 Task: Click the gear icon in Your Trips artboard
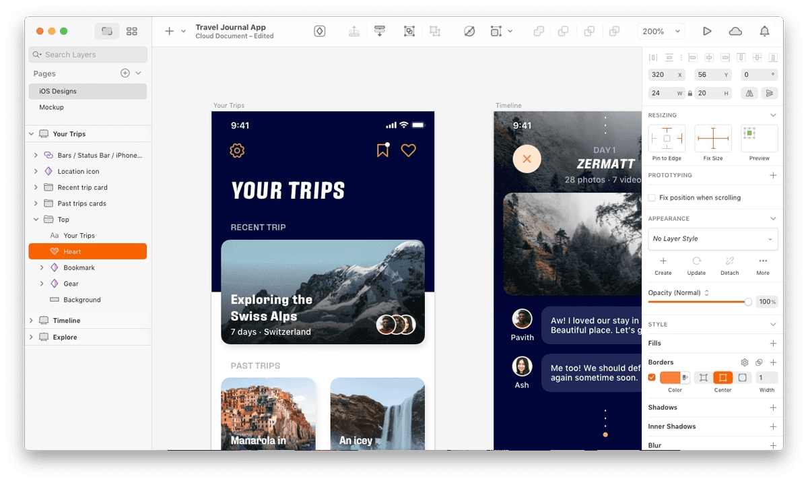pyautogui.click(x=237, y=151)
